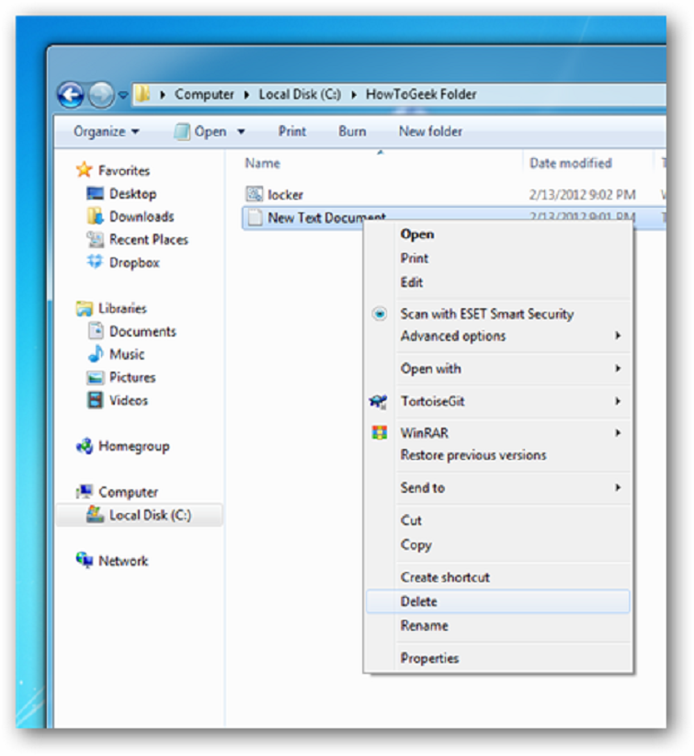Click the WinRAR icon in context menu
694x756 pixels.
[x=380, y=432]
